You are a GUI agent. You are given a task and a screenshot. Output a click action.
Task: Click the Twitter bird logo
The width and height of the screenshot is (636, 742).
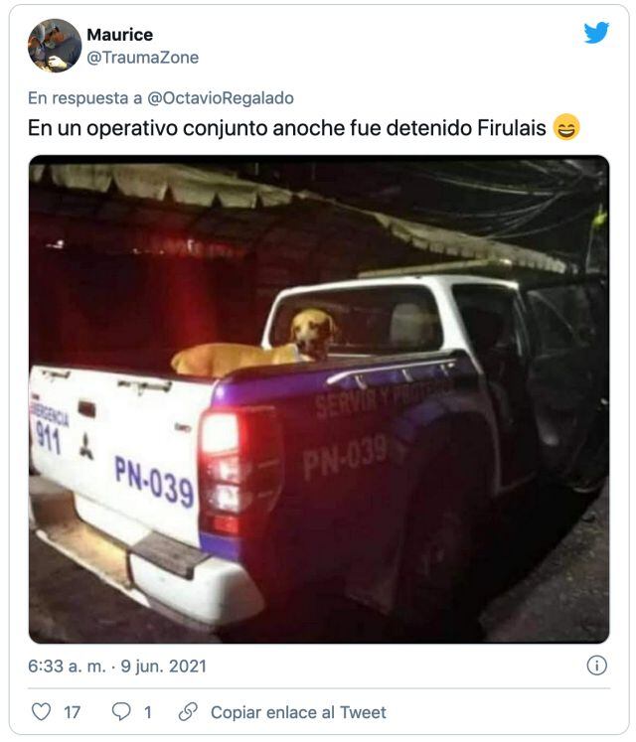pyautogui.click(x=596, y=33)
